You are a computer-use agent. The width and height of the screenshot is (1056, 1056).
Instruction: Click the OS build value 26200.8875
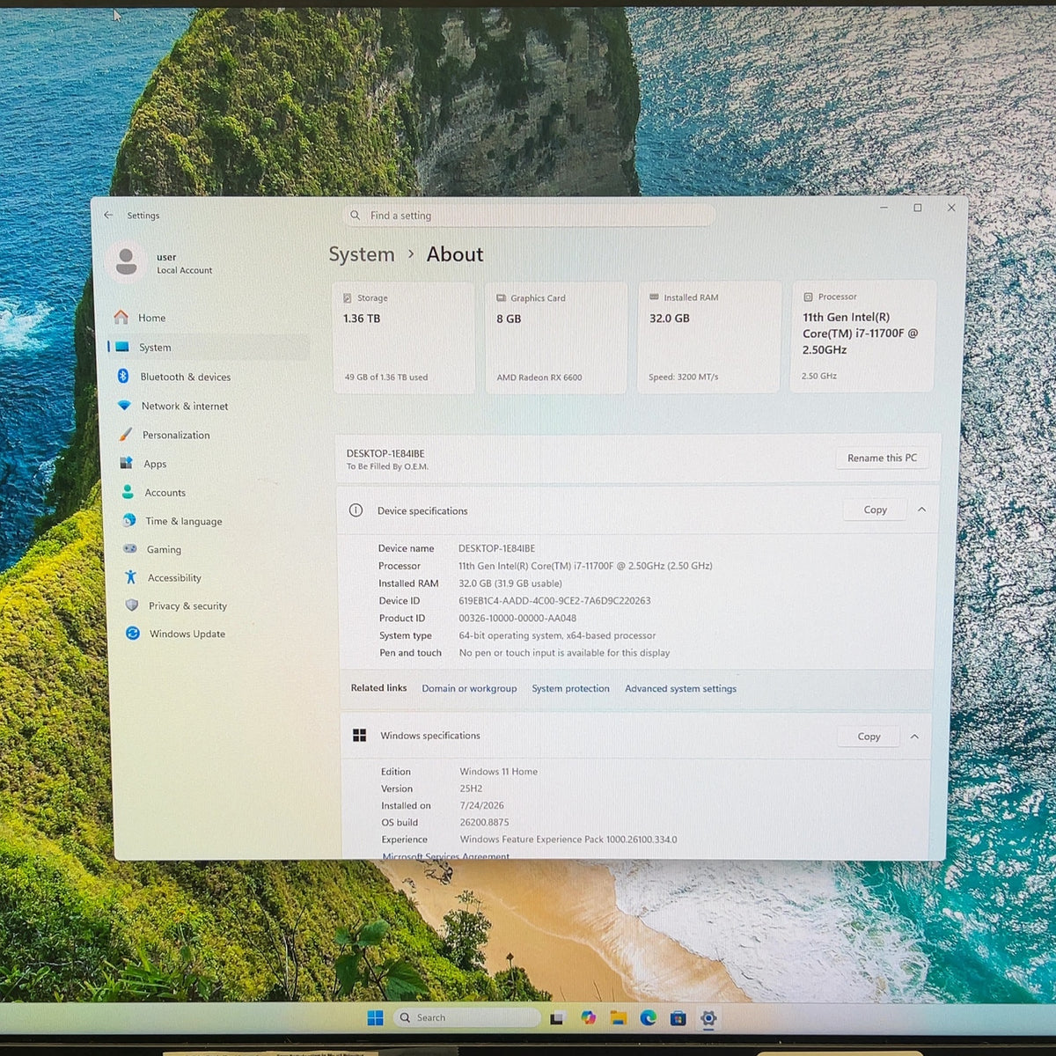click(x=484, y=823)
